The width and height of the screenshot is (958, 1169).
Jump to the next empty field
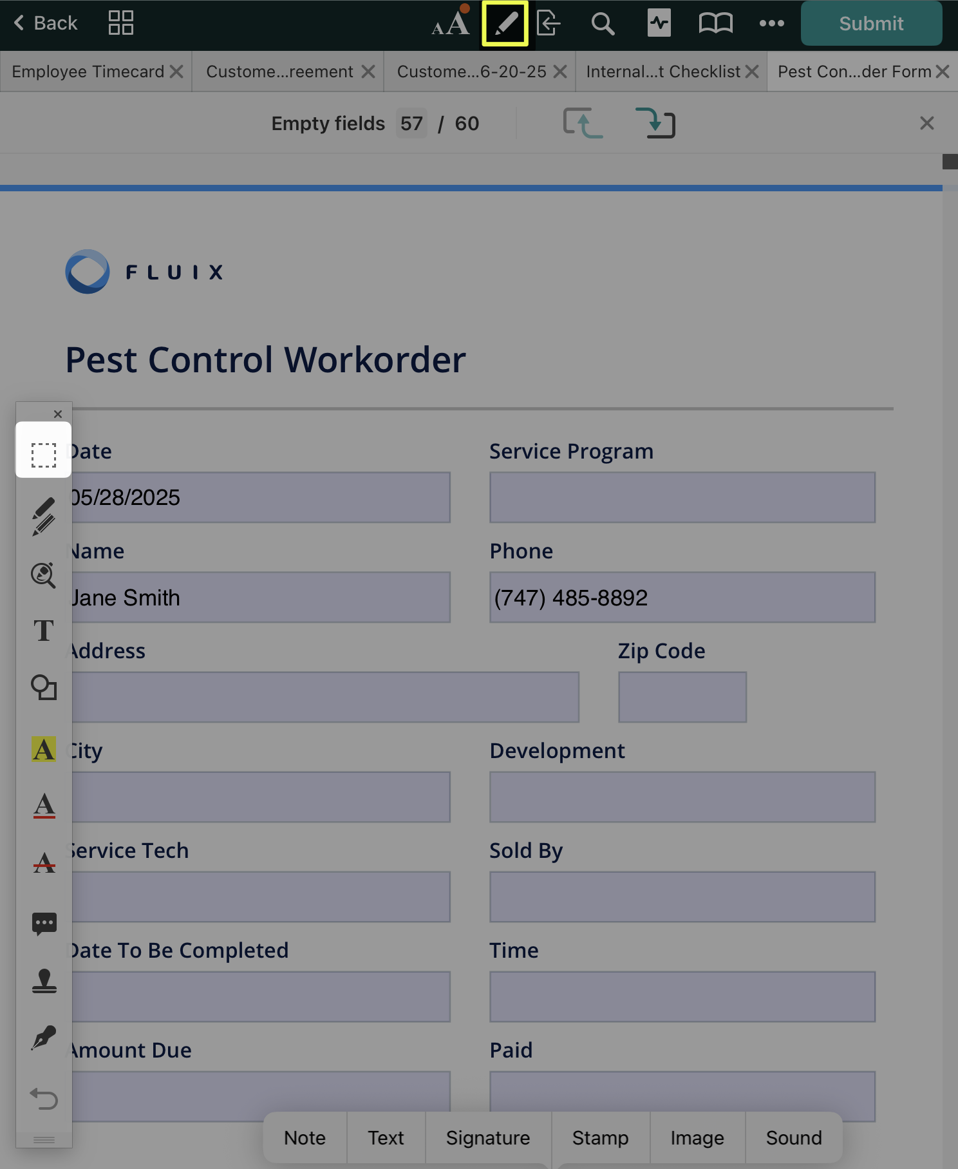pyautogui.click(x=655, y=123)
